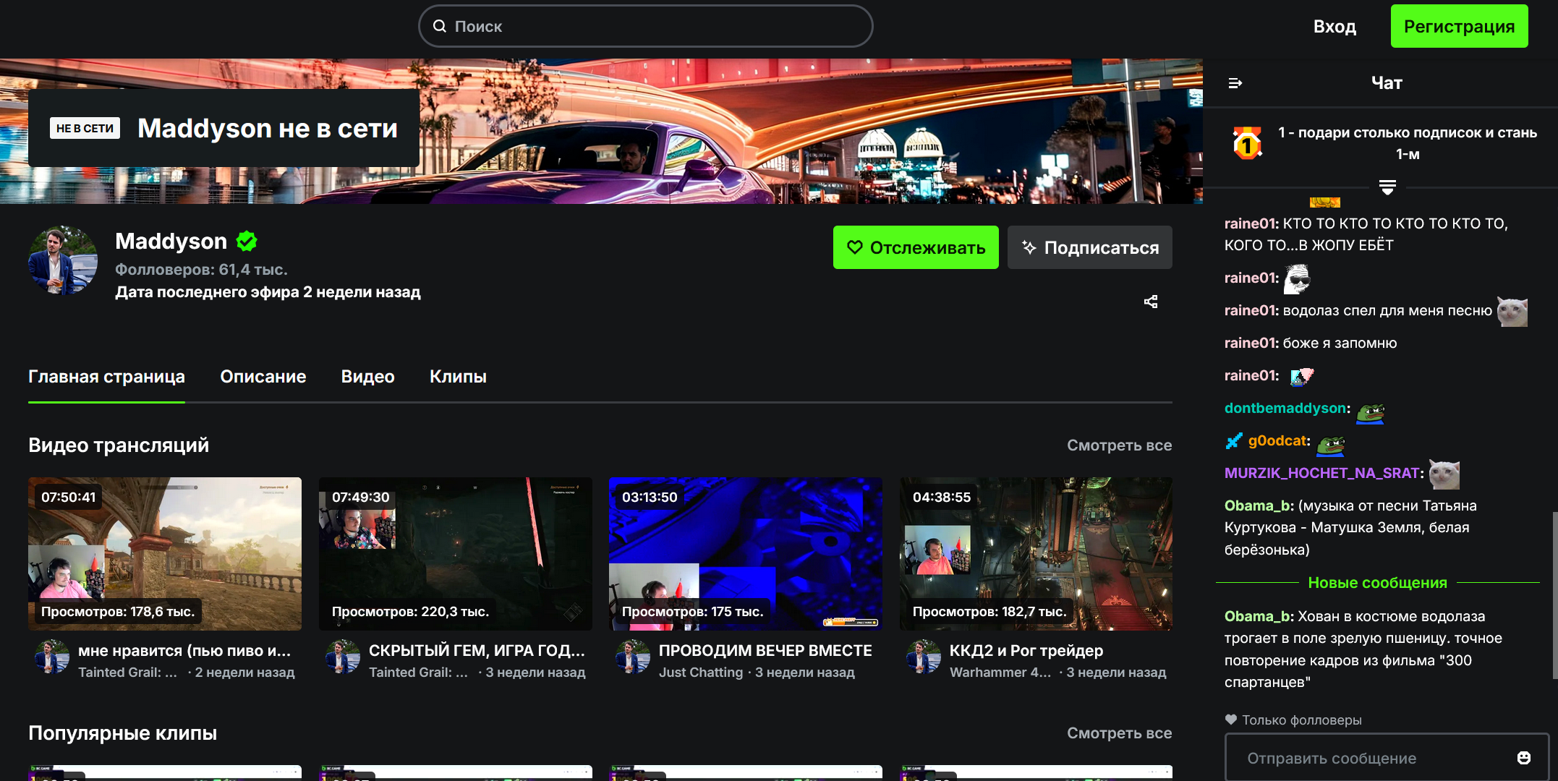The image size is (1558, 781).
Task: Click channel avatar under ПРОВОДИМ ВЕЧЕР ВМЕСТЕ video
Action: tap(633, 657)
